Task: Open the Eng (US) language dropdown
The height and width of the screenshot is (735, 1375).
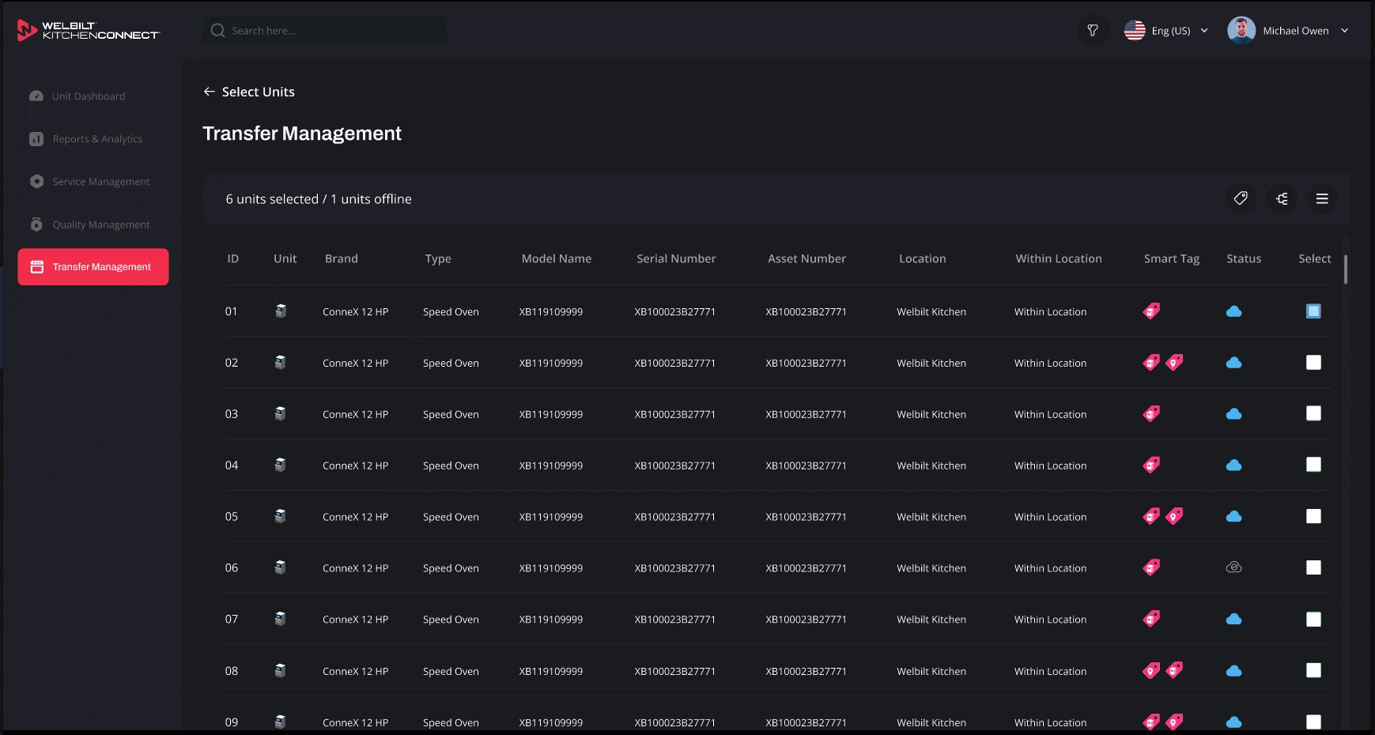Action: click(1168, 30)
